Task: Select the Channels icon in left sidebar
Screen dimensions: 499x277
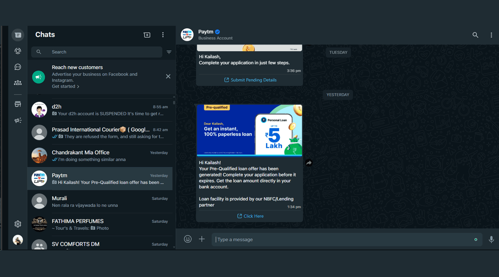Action: (x=17, y=67)
